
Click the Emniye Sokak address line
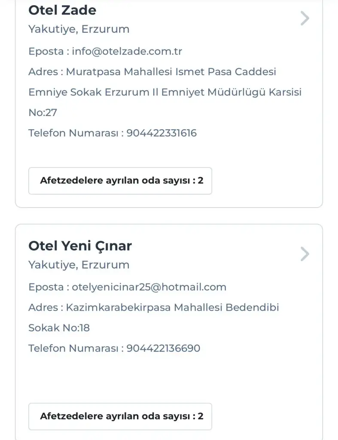165,92
